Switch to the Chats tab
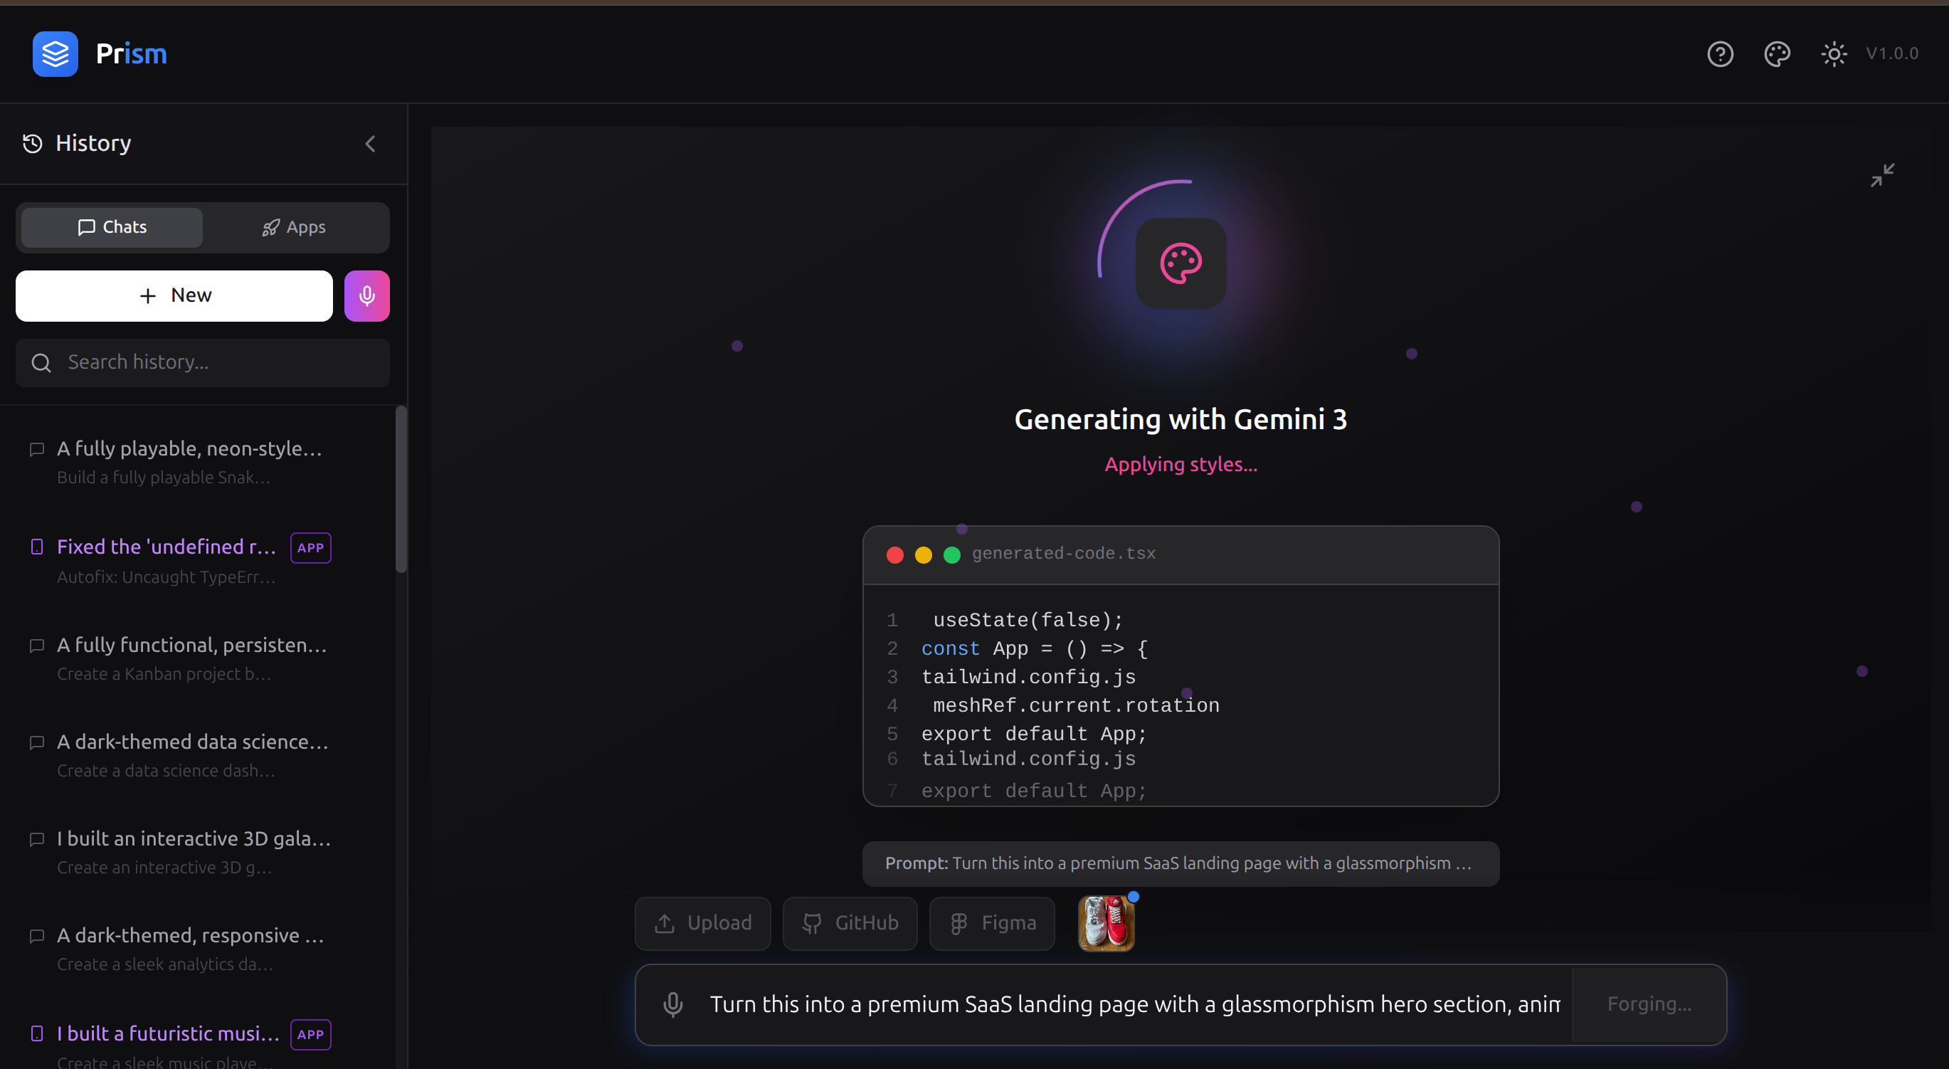Image resolution: width=1949 pixels, height=1069 pixels. point(112,227)
